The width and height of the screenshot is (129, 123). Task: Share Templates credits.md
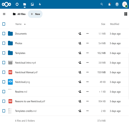coord(80,111)
